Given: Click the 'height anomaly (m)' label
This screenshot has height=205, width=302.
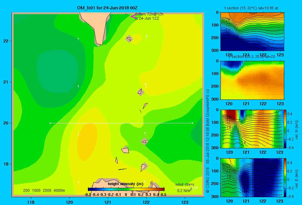Looking at the screenshot, I should click(126, 184).
